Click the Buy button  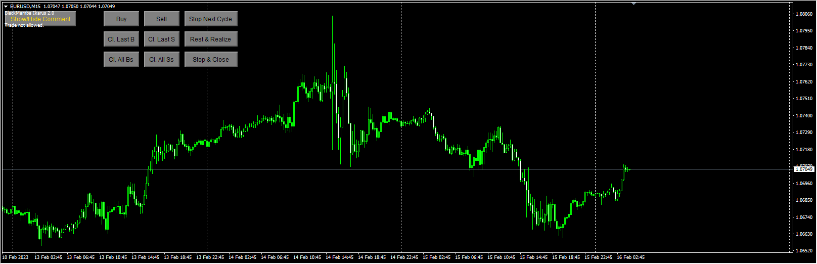click(121, 19)
